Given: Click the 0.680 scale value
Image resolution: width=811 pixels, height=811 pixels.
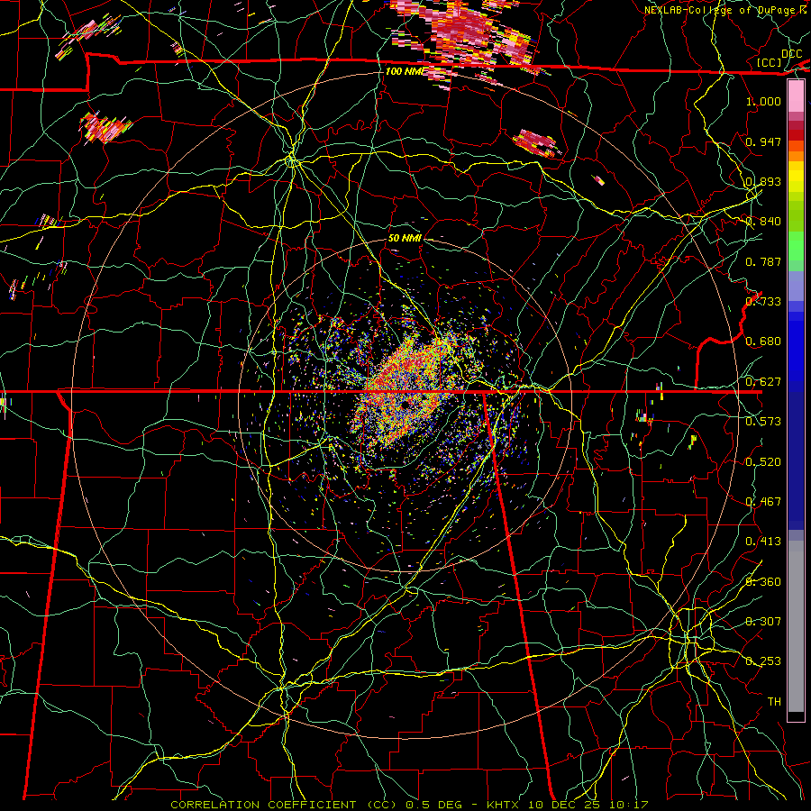Looking at the screenshot, I should pyautogui.click(x=763, y=342).
